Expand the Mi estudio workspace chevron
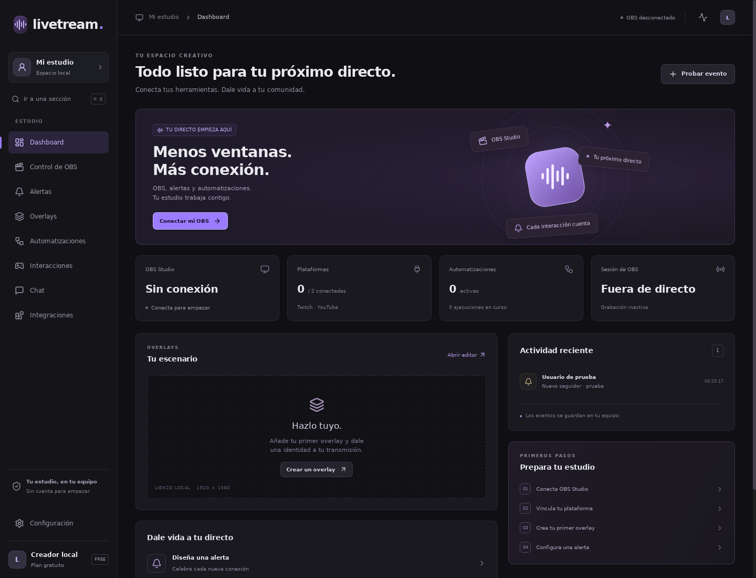This screenshot has height=578, width=756. coord(100,67)
